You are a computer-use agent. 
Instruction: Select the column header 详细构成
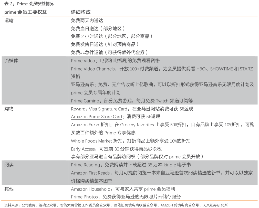80,12
